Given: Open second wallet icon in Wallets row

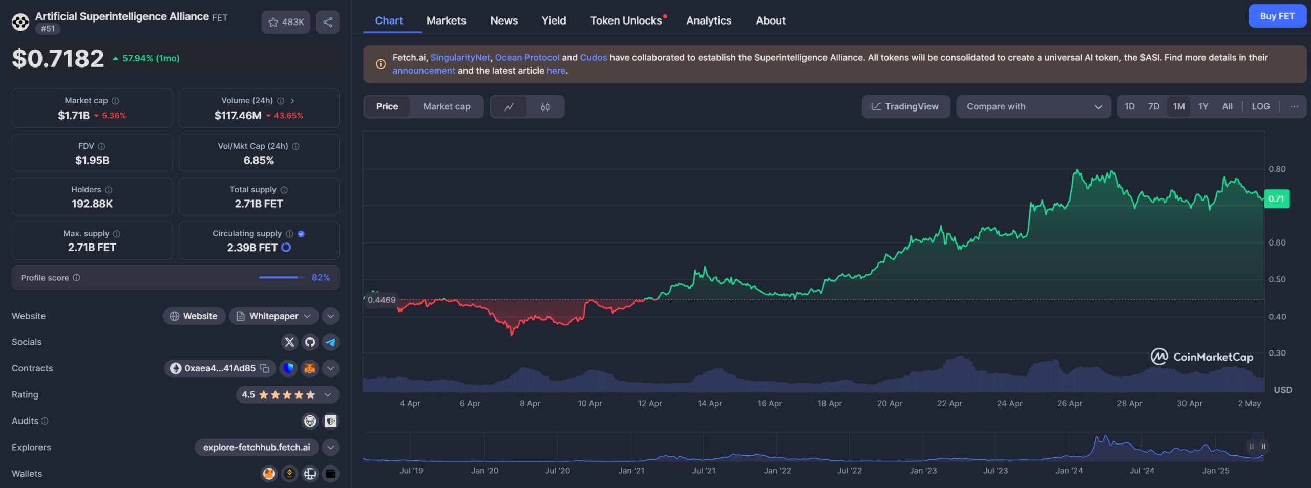Looking at the screenshot, I should pyautogui.click(x=289, y=474).
